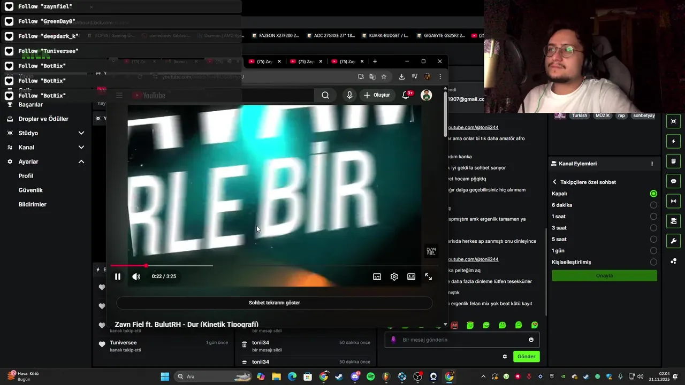The image size is (685, 385).
Task: Start YouTube voice search microphone
Action: click(x=349, y=95)
